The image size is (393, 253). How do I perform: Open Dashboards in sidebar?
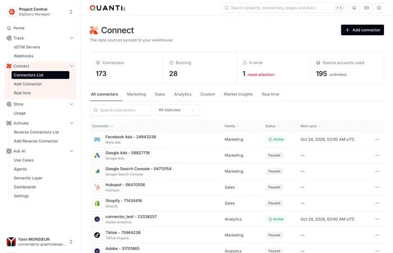click(25, 187)
